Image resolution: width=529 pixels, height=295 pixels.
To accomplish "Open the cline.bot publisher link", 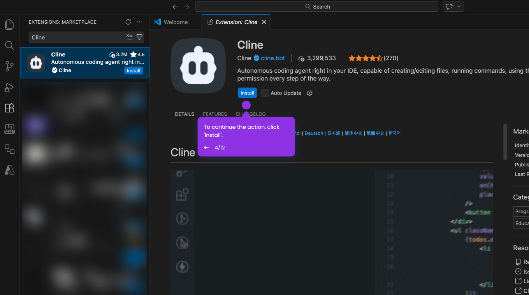I will tap(273, 58).
